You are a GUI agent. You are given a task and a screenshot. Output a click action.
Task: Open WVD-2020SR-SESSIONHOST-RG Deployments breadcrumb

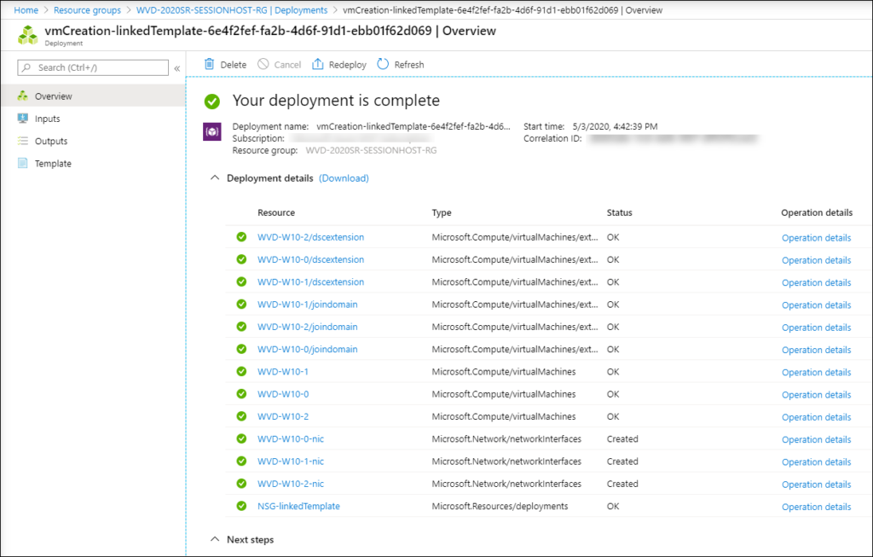[x=232, y=10]
